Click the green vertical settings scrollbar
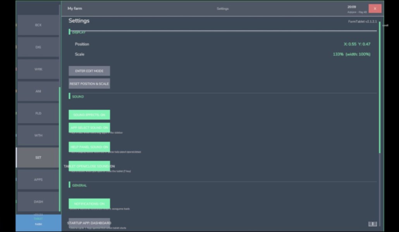 click(380, 87)
